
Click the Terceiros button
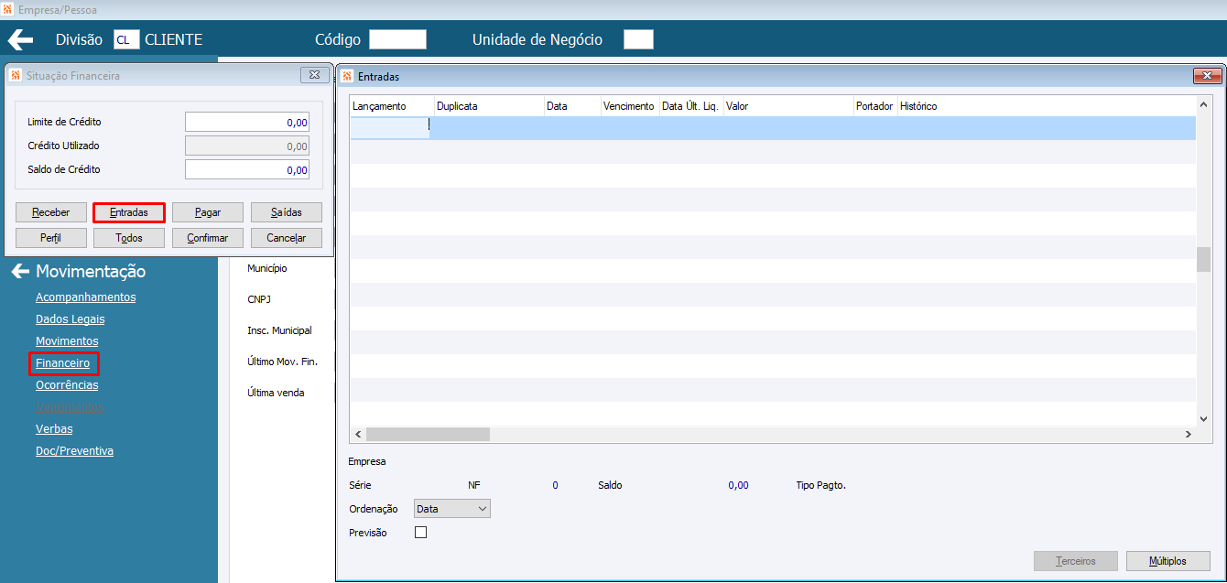[1076, 561]
